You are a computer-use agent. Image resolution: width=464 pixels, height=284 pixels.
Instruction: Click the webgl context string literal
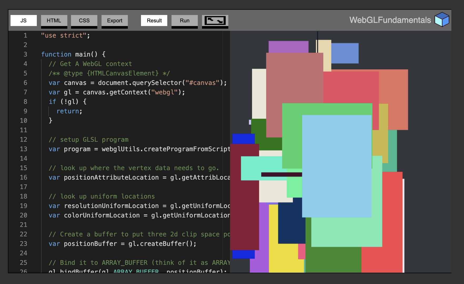(164, 92)
